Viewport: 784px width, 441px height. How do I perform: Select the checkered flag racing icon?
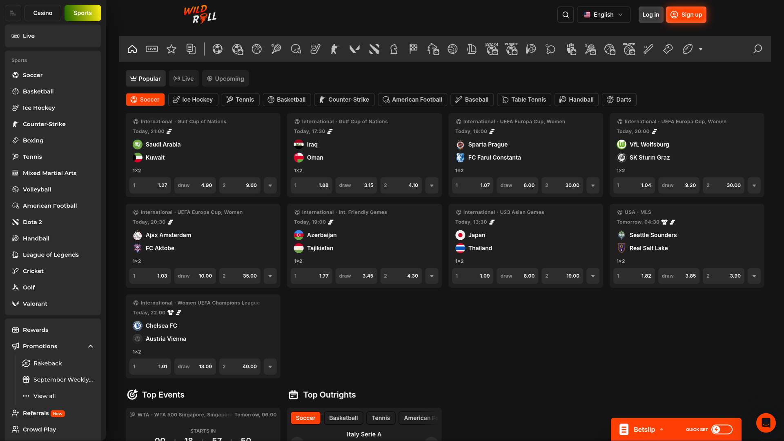tap(414, 49)
